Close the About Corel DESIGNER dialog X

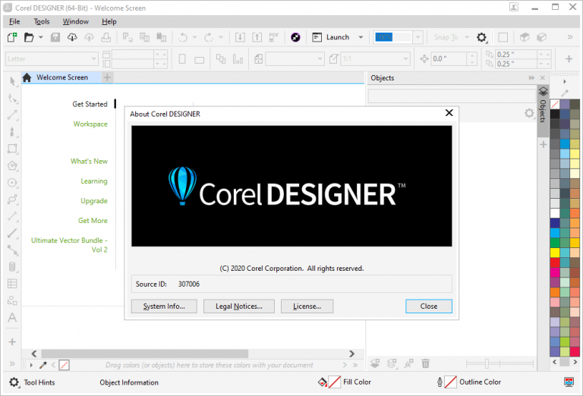(x=449, y=113)
